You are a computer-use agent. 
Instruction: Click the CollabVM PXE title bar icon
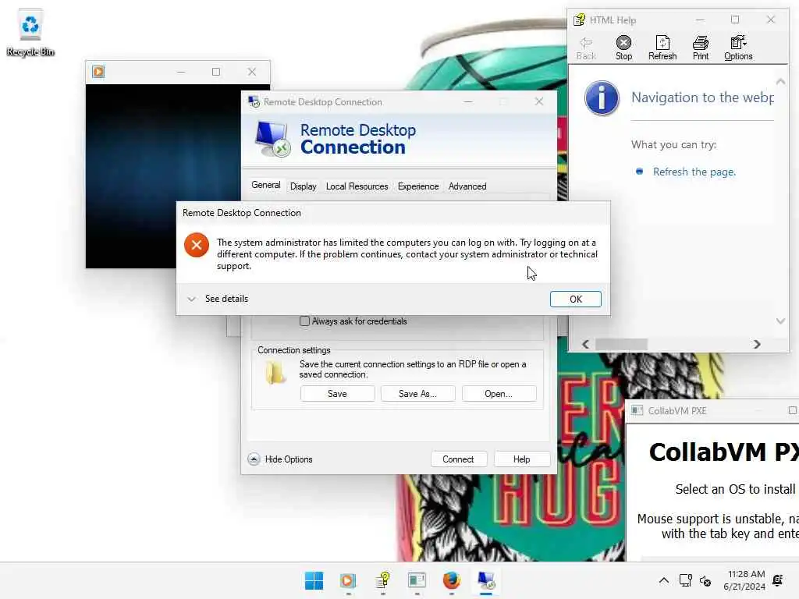pos(637,410)
